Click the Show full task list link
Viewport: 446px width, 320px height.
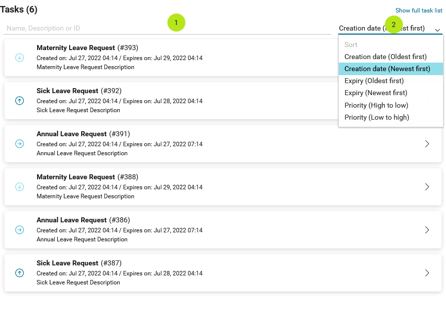[x=419, y=11]
